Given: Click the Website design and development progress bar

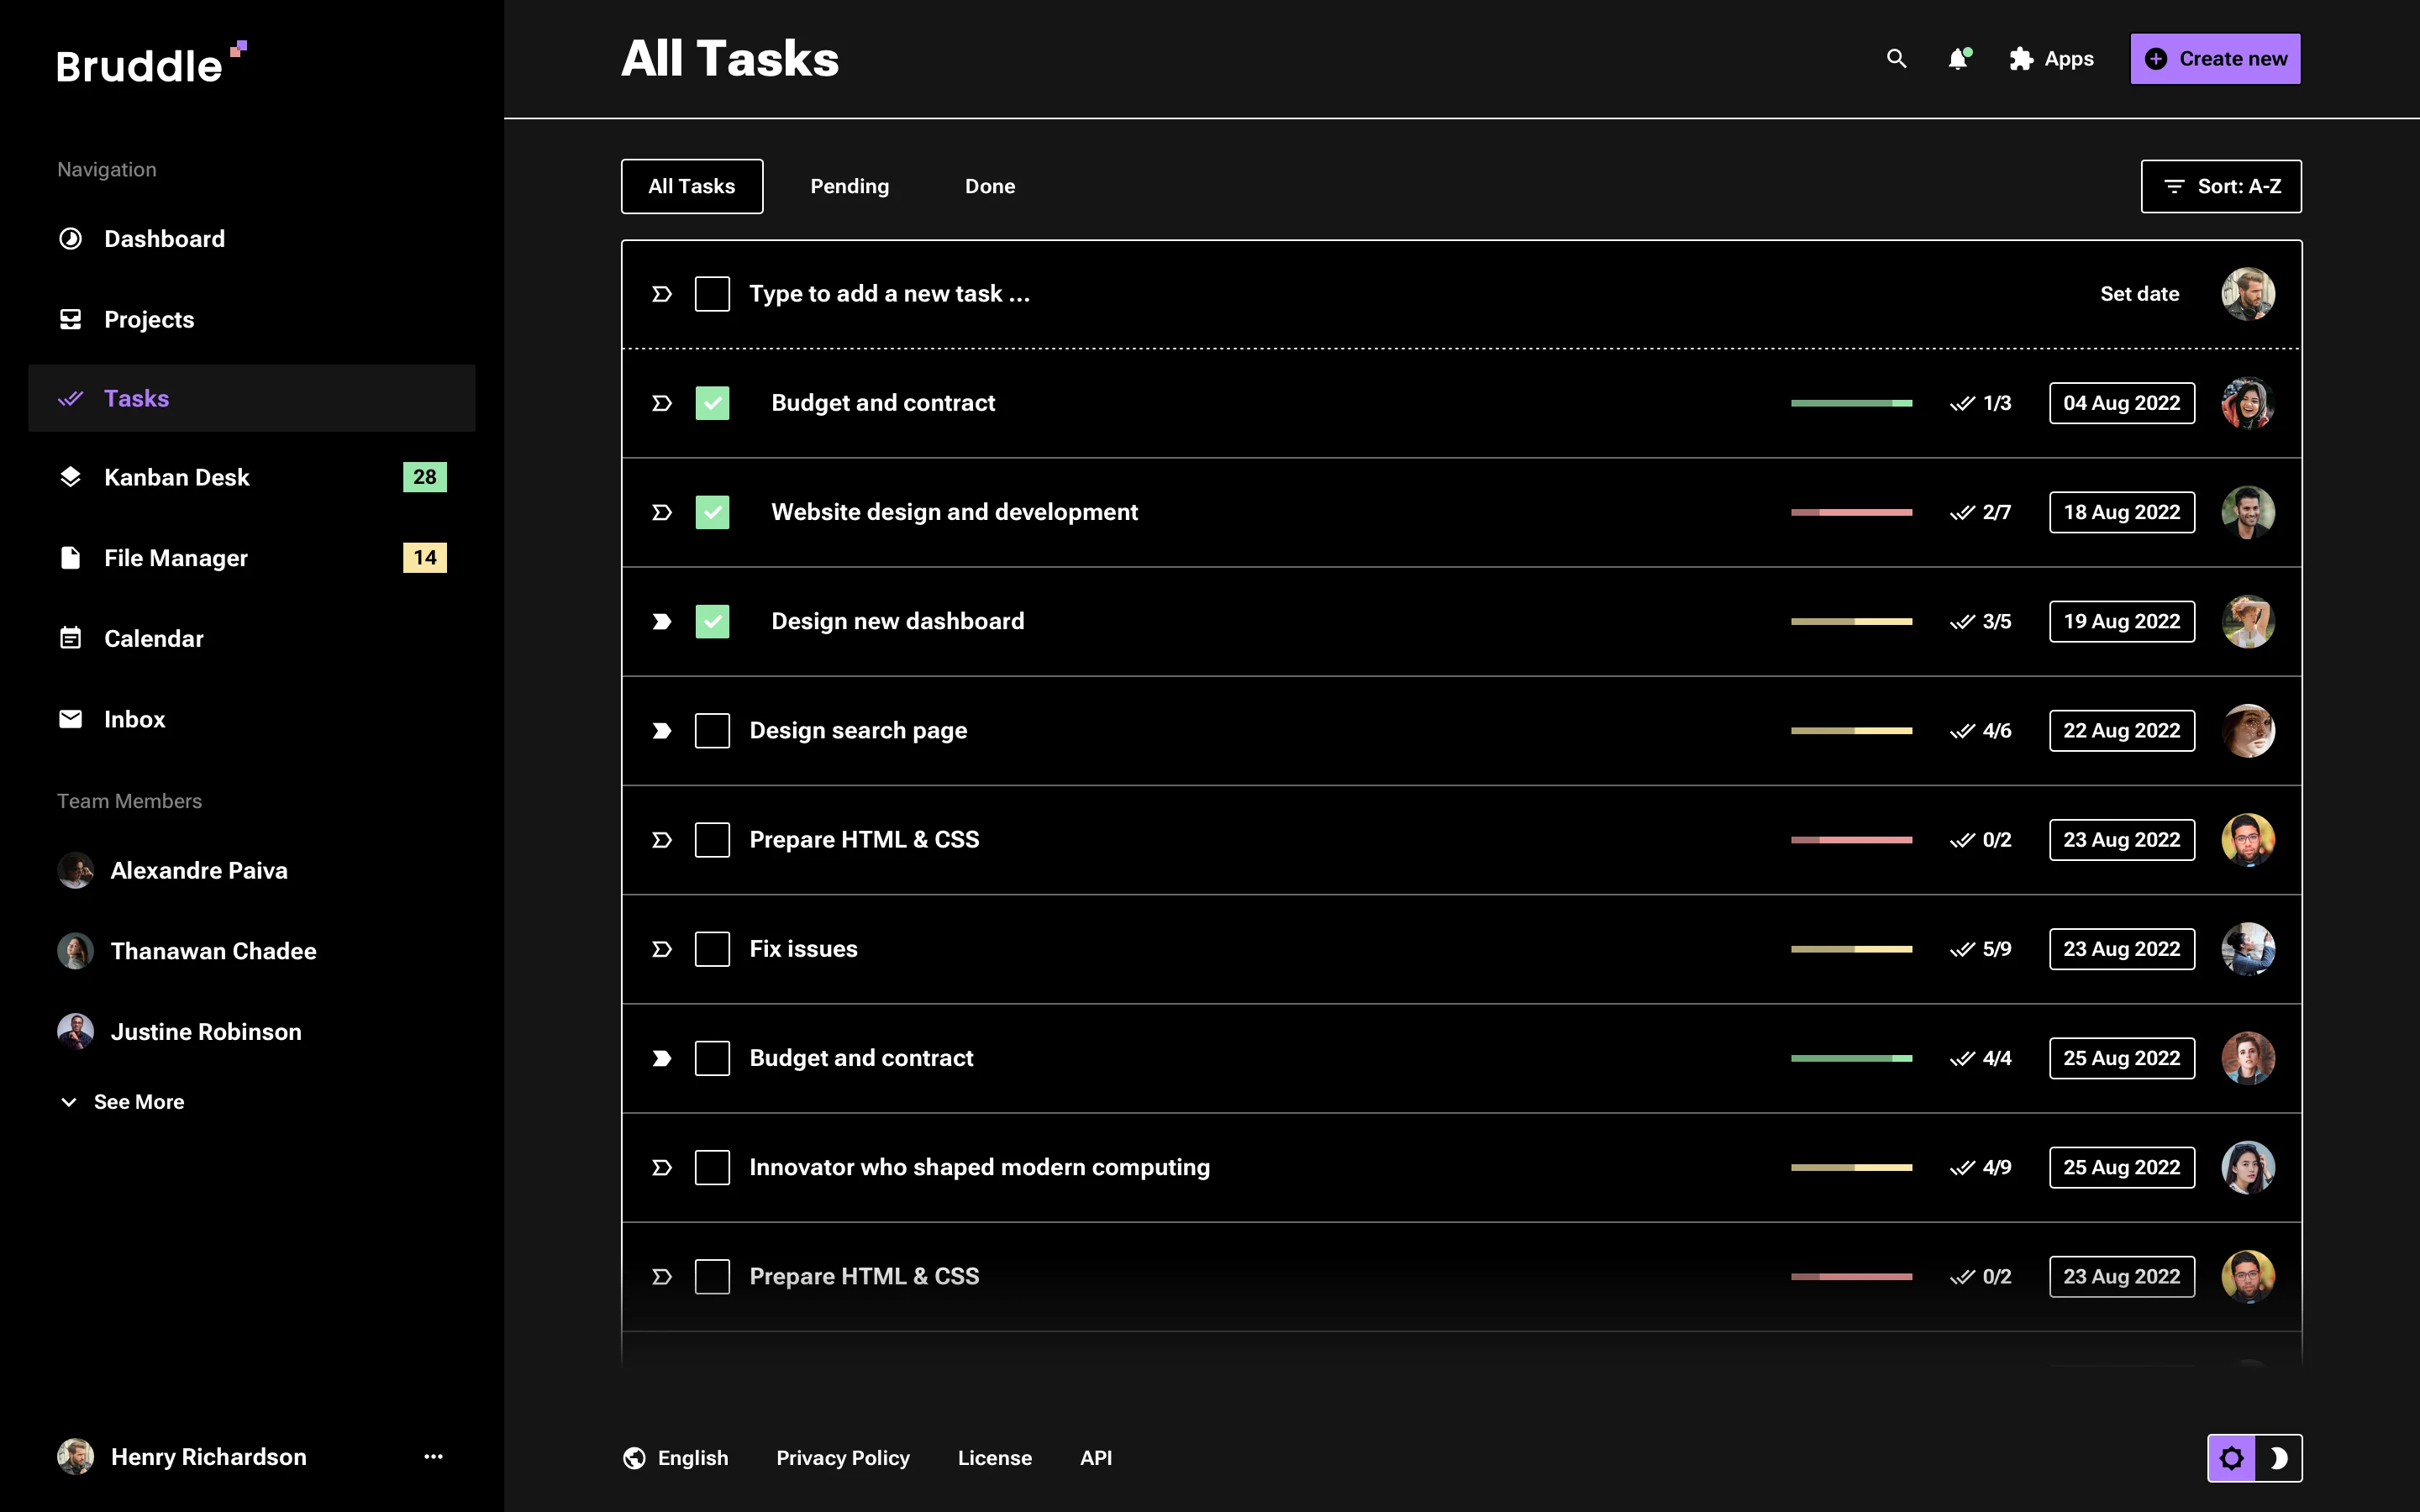Looking at the screenshot, I should [x=1851, y=512].
